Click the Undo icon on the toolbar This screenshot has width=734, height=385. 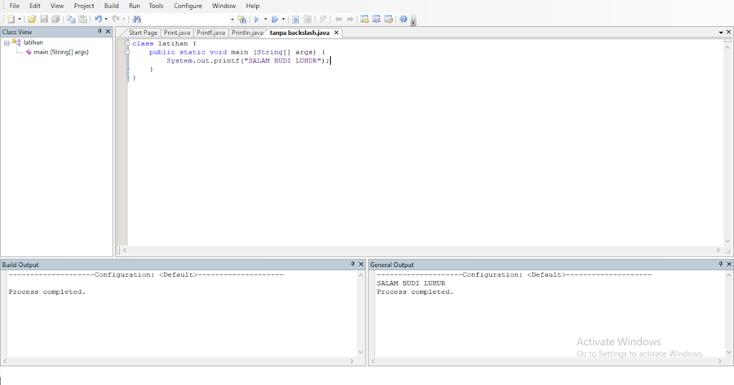tap(98, 19)
